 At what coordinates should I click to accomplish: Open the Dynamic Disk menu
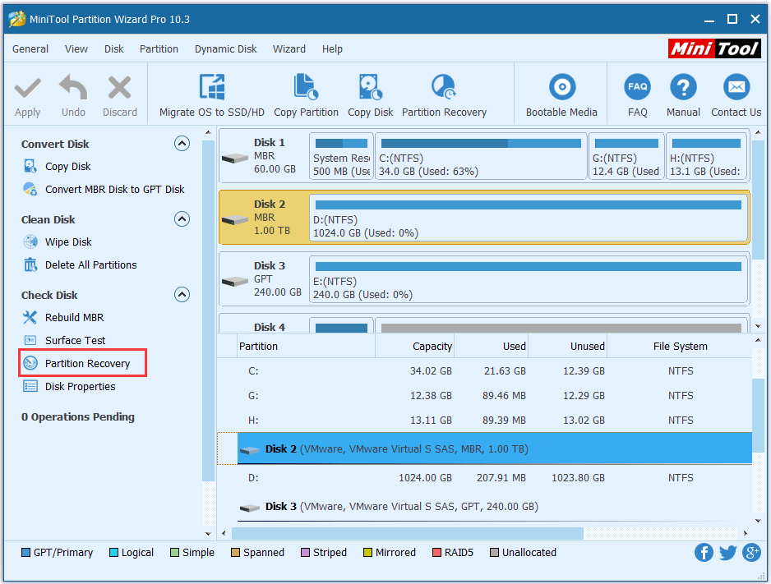pyautogui.click(x=225, y=49)
